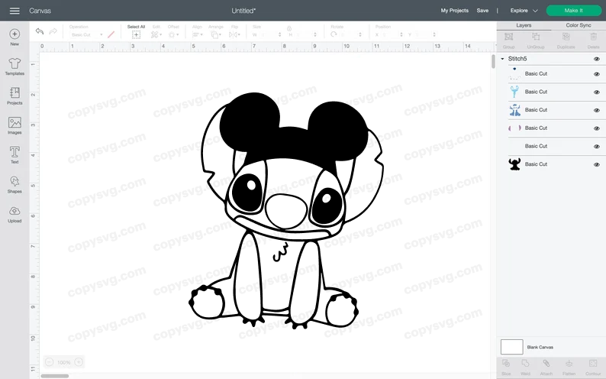
Task: Click the size Width input field
Action: click(269, 34)
